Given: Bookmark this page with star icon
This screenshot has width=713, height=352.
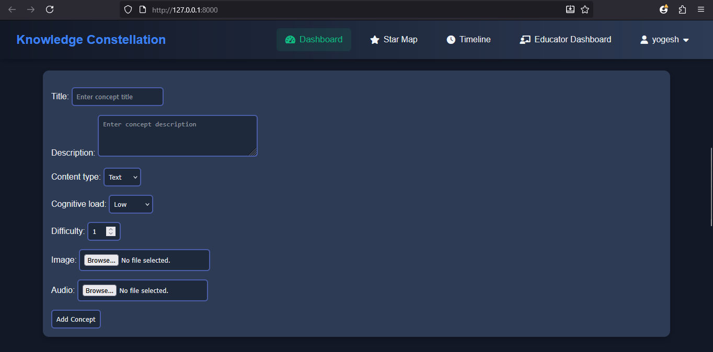Looking at the screenshot, I should pyautogui.click(x=585, y=9).
